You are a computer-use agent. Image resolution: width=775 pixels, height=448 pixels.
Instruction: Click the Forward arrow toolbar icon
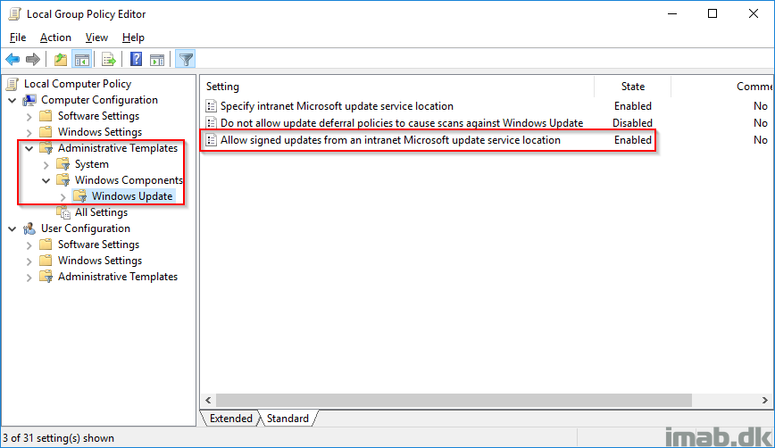33,60
